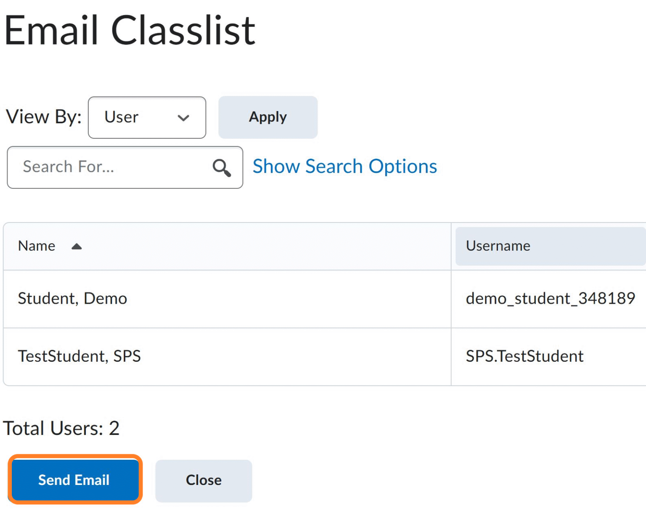This screenshot has width=646, height=522.
Task: Click the Close button
Action: click(x=203, y=480)
